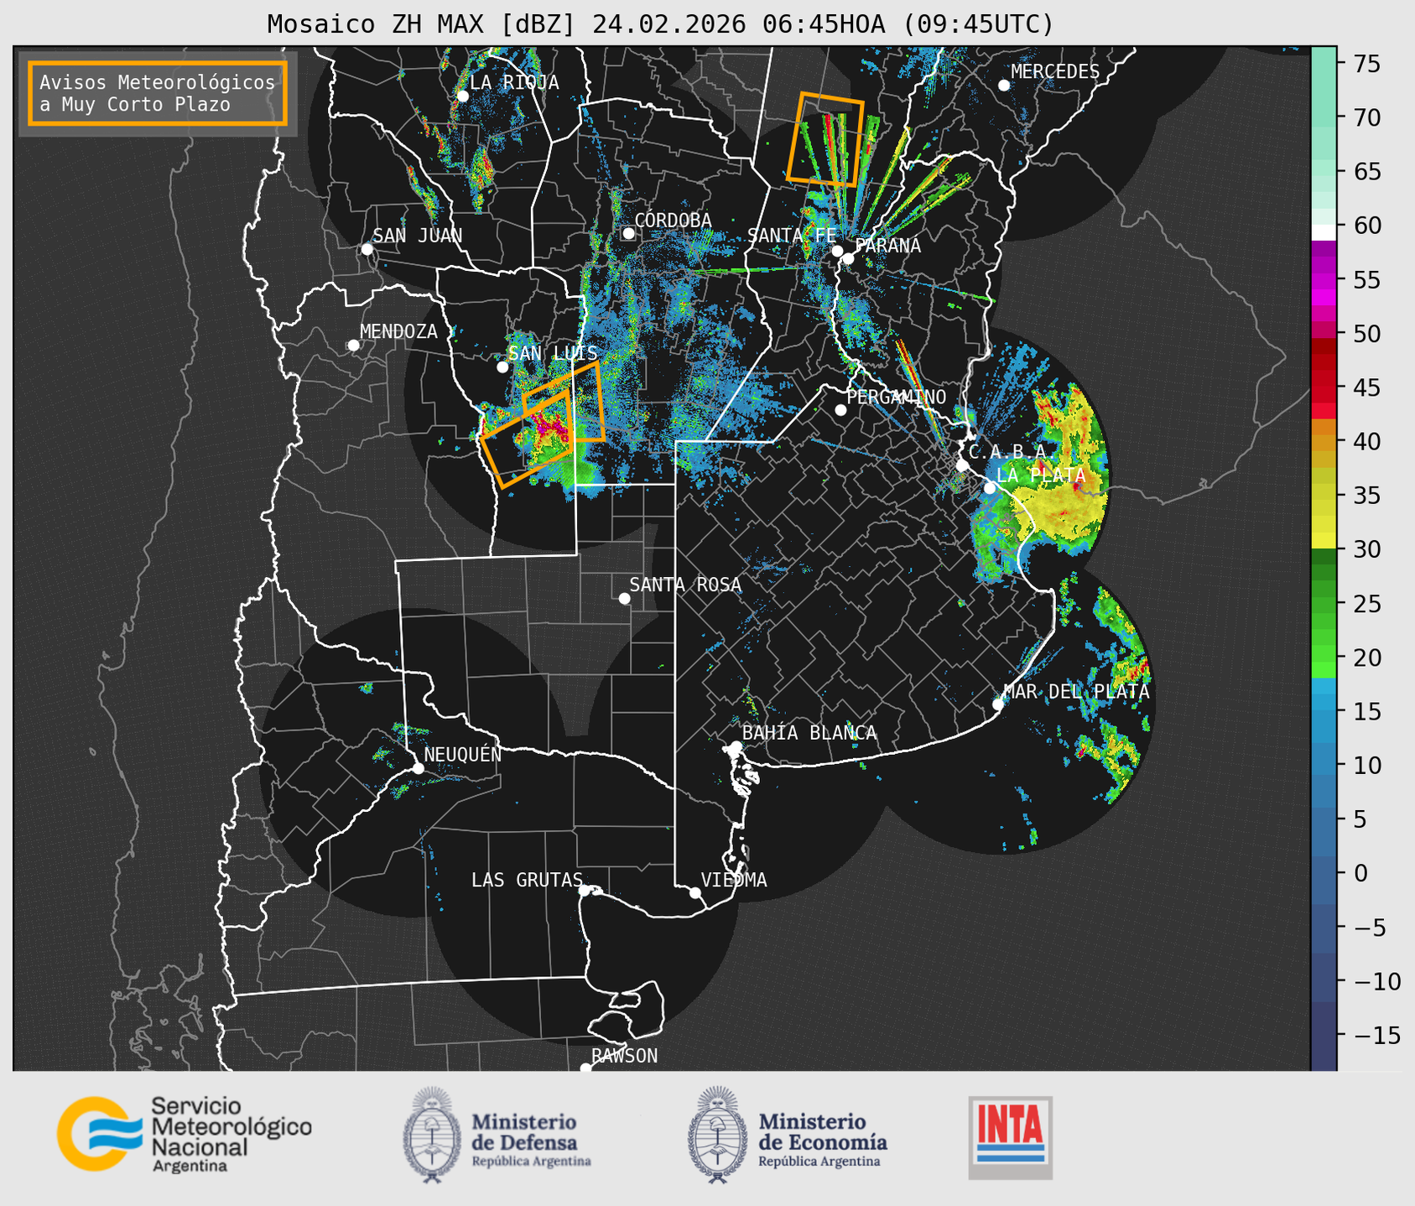Click the San Juan city dot
Image resolution: width=1415 pixels, height=1206 pixels.
pyautogui.click(x=367, y=249)
